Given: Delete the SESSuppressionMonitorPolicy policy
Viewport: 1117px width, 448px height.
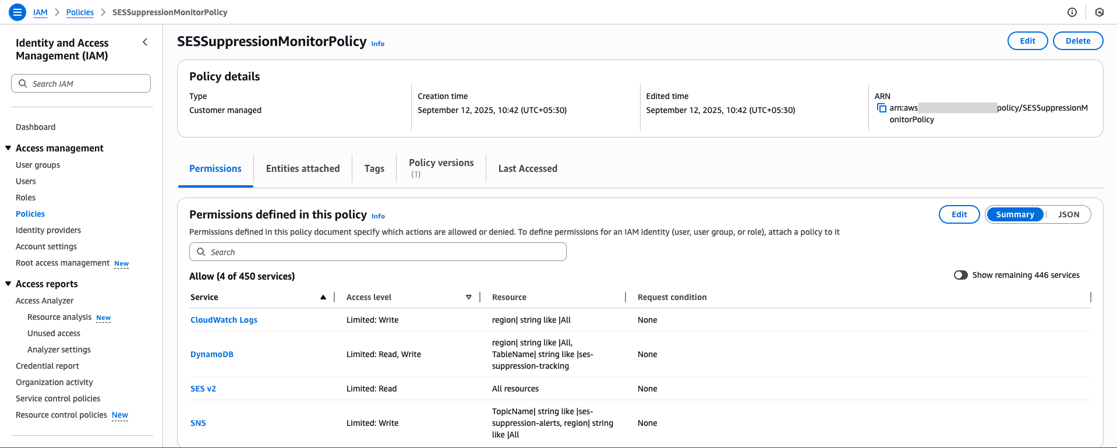Looking at the screenshot, I should [1078, 41].
